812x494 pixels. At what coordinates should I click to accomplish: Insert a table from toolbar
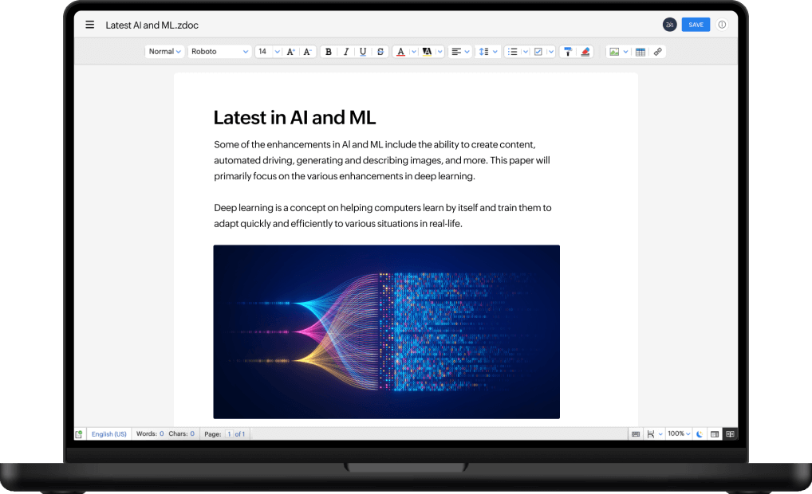tap(640, 52)
